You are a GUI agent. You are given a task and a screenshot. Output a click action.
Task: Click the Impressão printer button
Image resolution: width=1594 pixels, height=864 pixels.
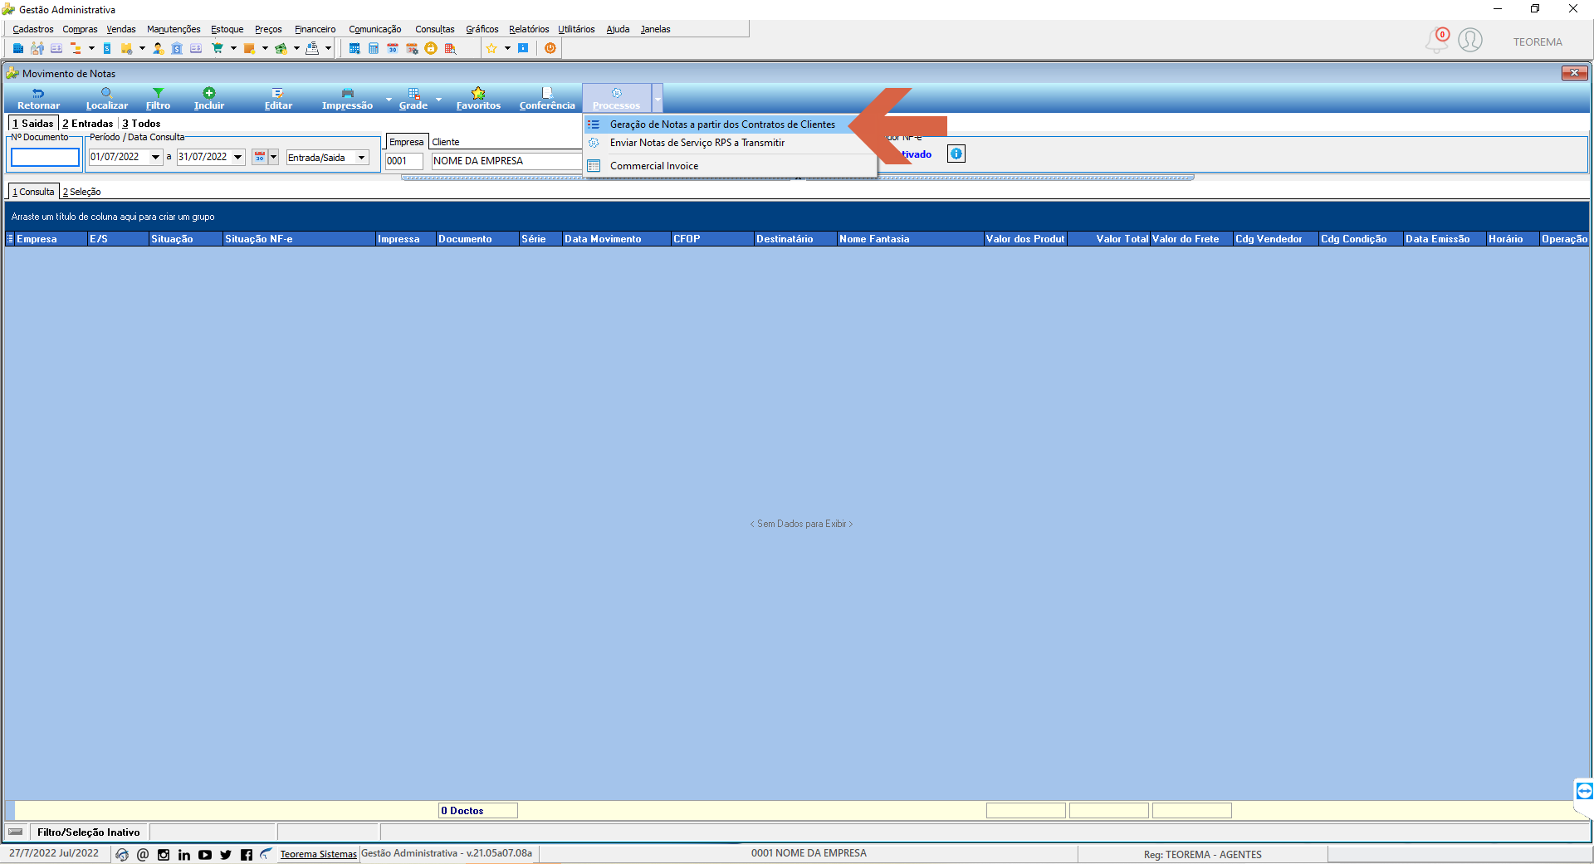pyautogui.click(x=347, y=99)
